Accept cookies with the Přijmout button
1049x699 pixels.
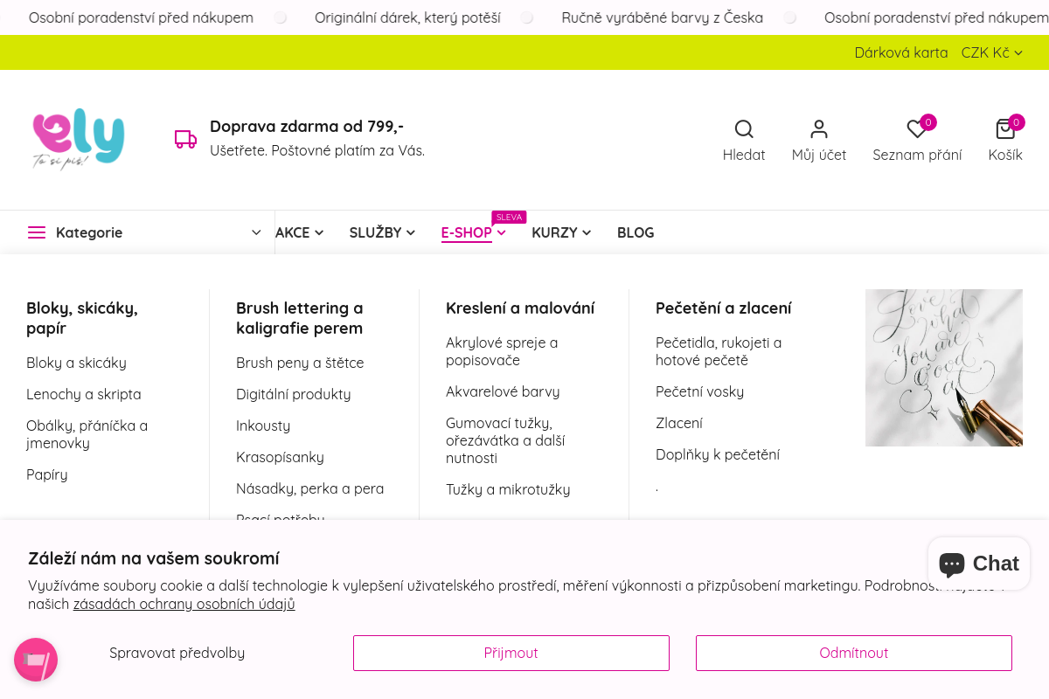point(511,653)
